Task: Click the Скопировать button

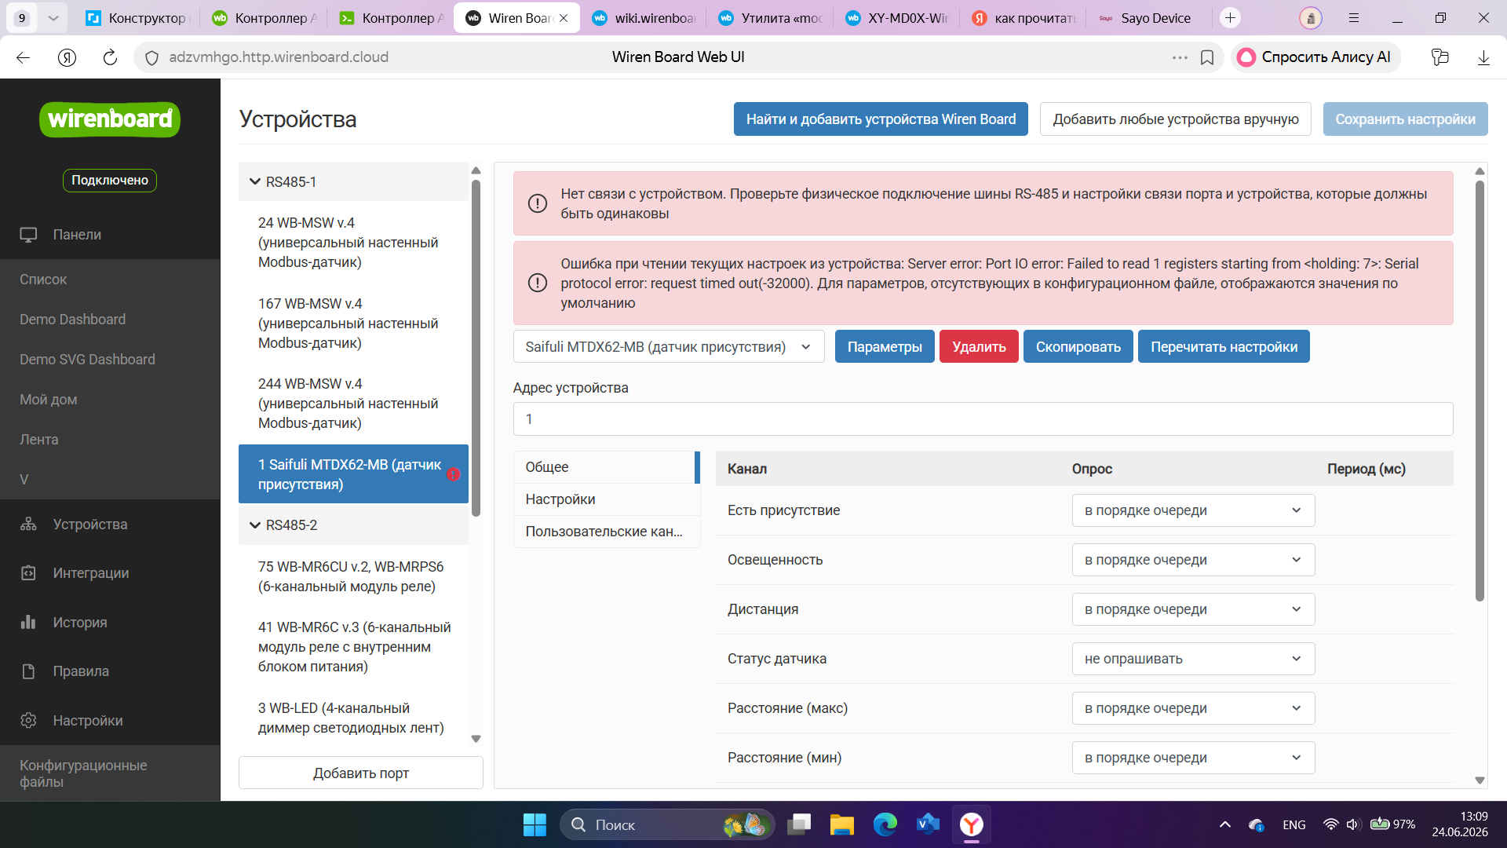Action: 1078,347
